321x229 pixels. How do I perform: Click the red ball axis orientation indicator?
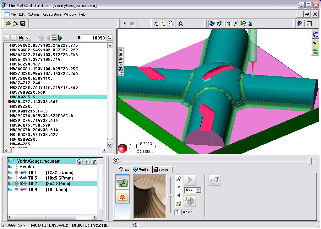click(122, 148)
